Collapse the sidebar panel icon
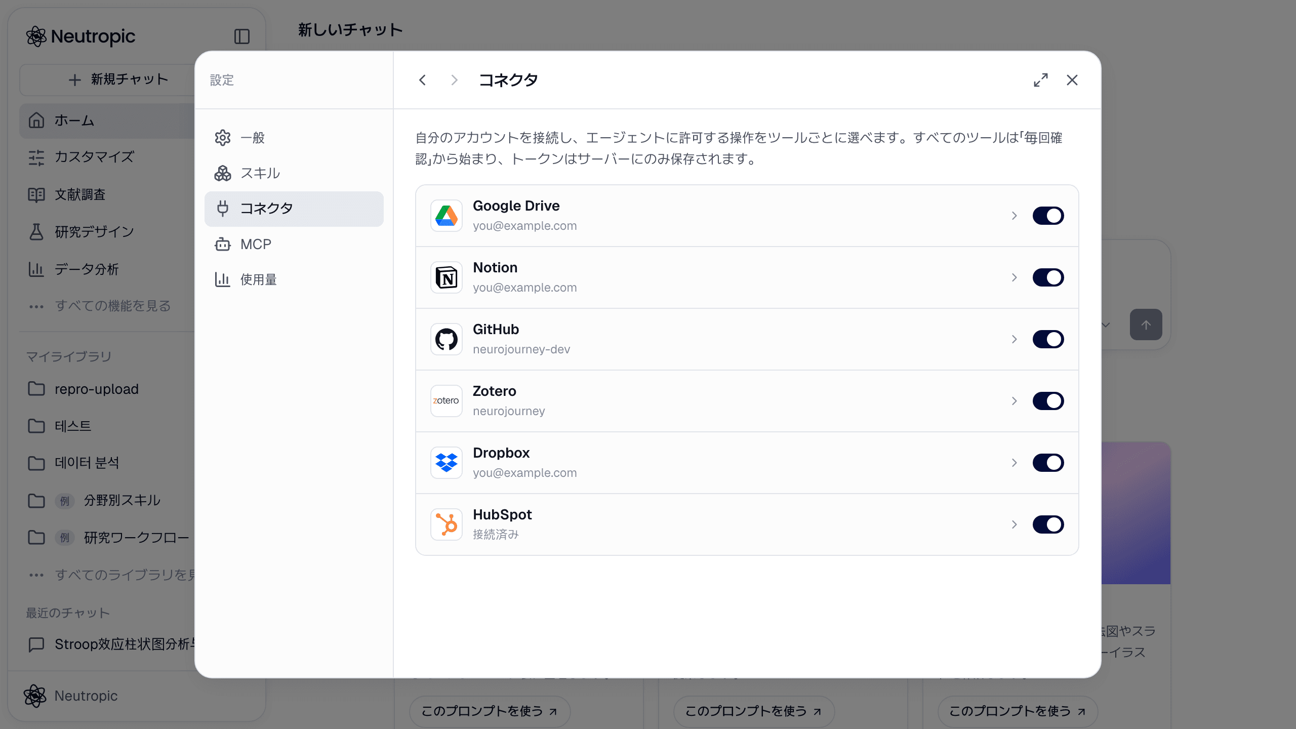This screenshot has height=729, width=1296. [x=242, y=36]
